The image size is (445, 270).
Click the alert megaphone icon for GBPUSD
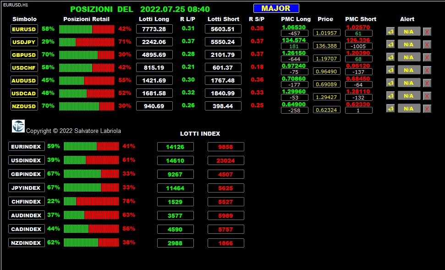390,57
